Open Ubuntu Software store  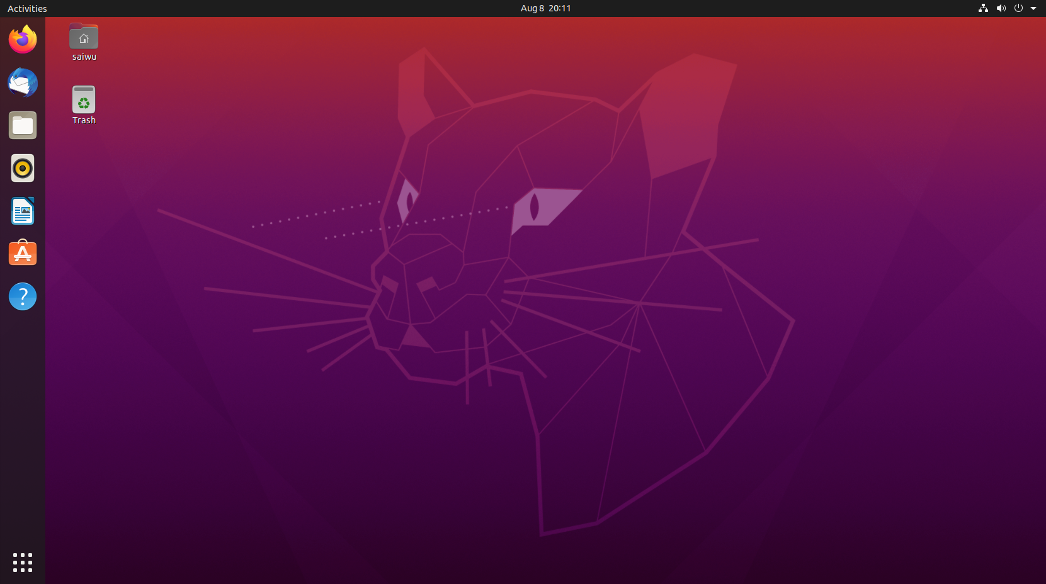[x=23, y=254]
